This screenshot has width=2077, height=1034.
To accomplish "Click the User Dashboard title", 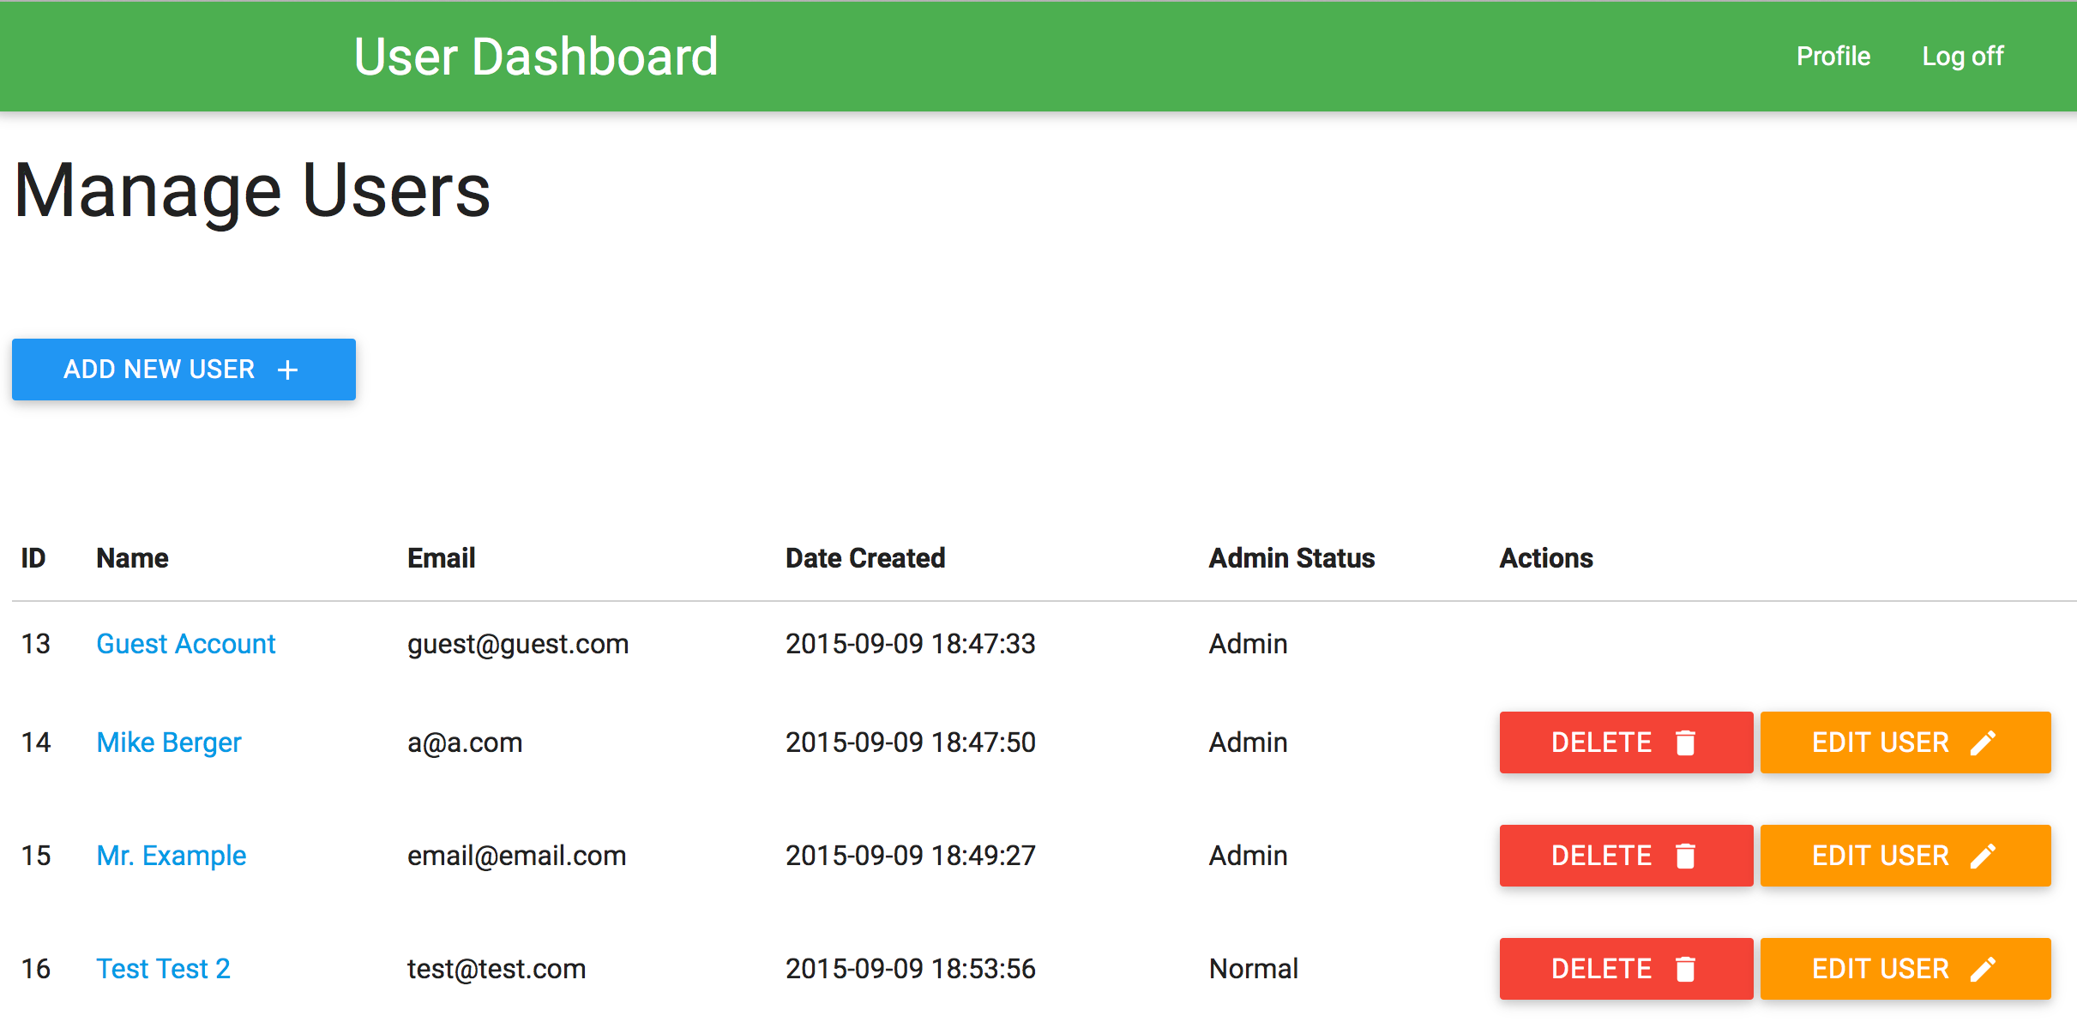I will [x=536, y=57].
